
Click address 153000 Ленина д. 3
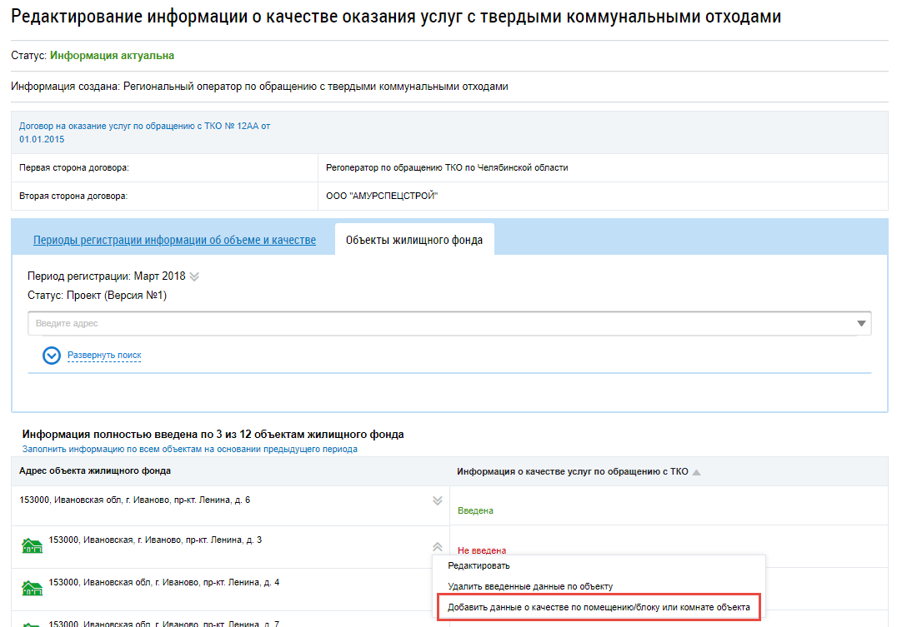click(155, 540)
